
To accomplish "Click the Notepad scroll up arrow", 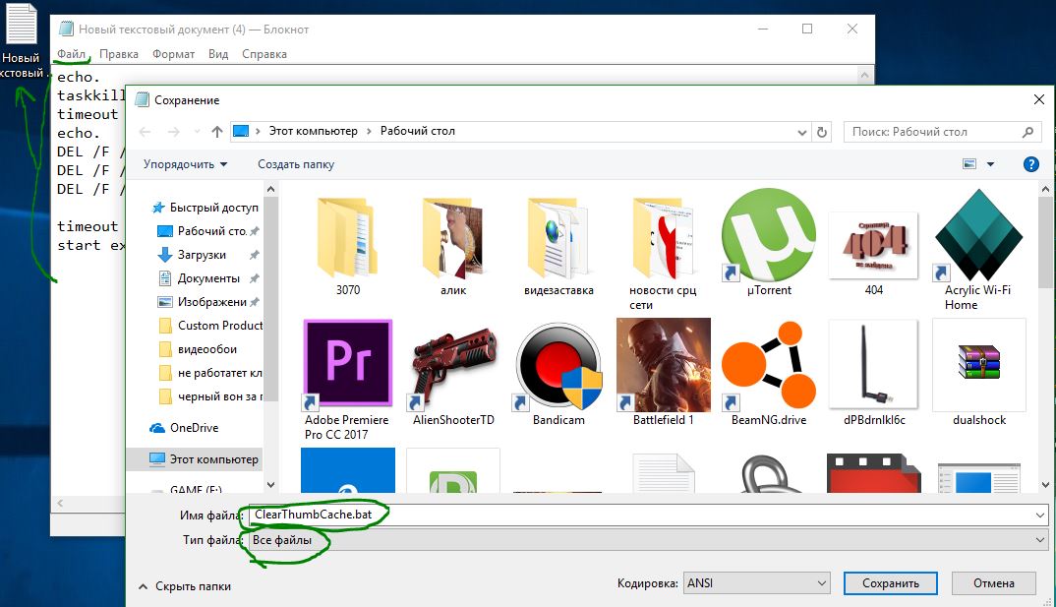I will 864,75.
